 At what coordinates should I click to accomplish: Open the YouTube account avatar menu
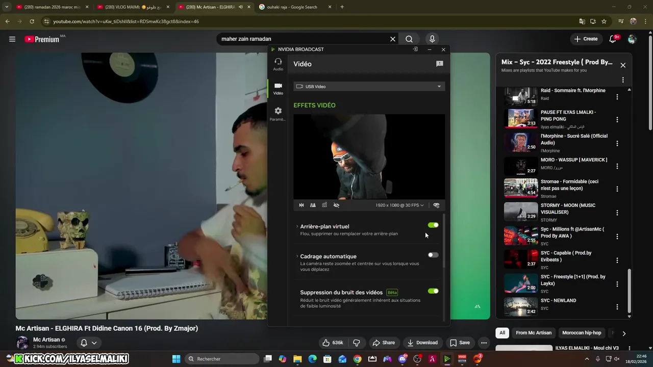point(632,39)
